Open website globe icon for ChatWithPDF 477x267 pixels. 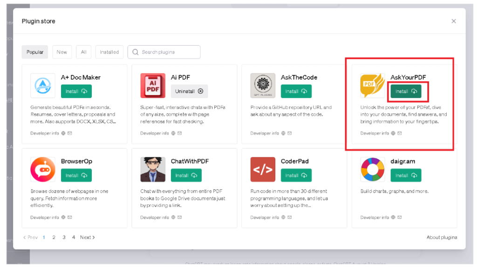pos(173,217)
